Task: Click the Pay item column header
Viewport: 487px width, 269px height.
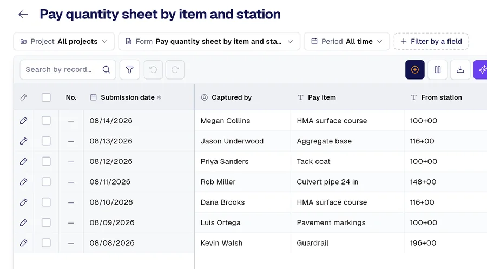Action: click(347, 97)
